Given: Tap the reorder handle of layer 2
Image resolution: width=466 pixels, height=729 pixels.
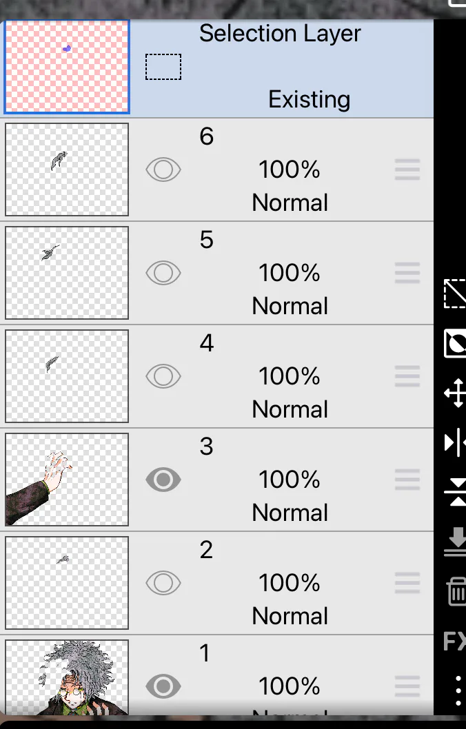Looking at the screenshot, I should 407,582.
